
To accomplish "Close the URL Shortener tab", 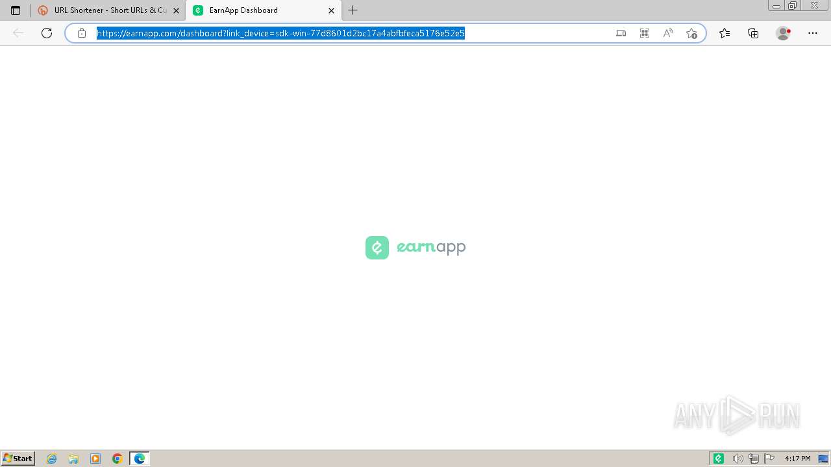I will point(176,10).
